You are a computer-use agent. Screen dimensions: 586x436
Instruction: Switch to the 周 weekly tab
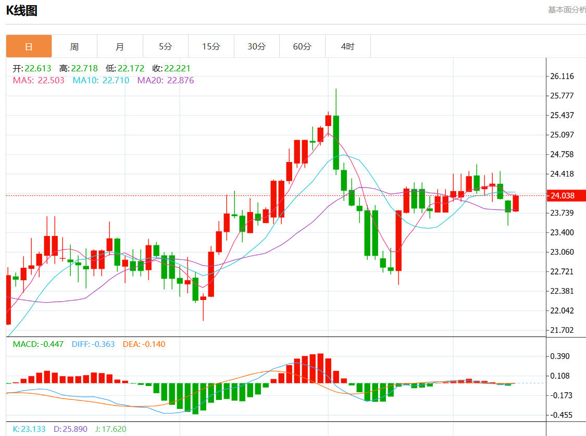[74, 46]
